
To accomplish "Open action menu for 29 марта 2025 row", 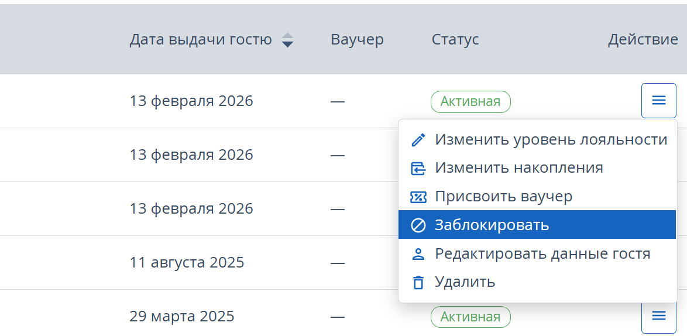I will 658,316.
